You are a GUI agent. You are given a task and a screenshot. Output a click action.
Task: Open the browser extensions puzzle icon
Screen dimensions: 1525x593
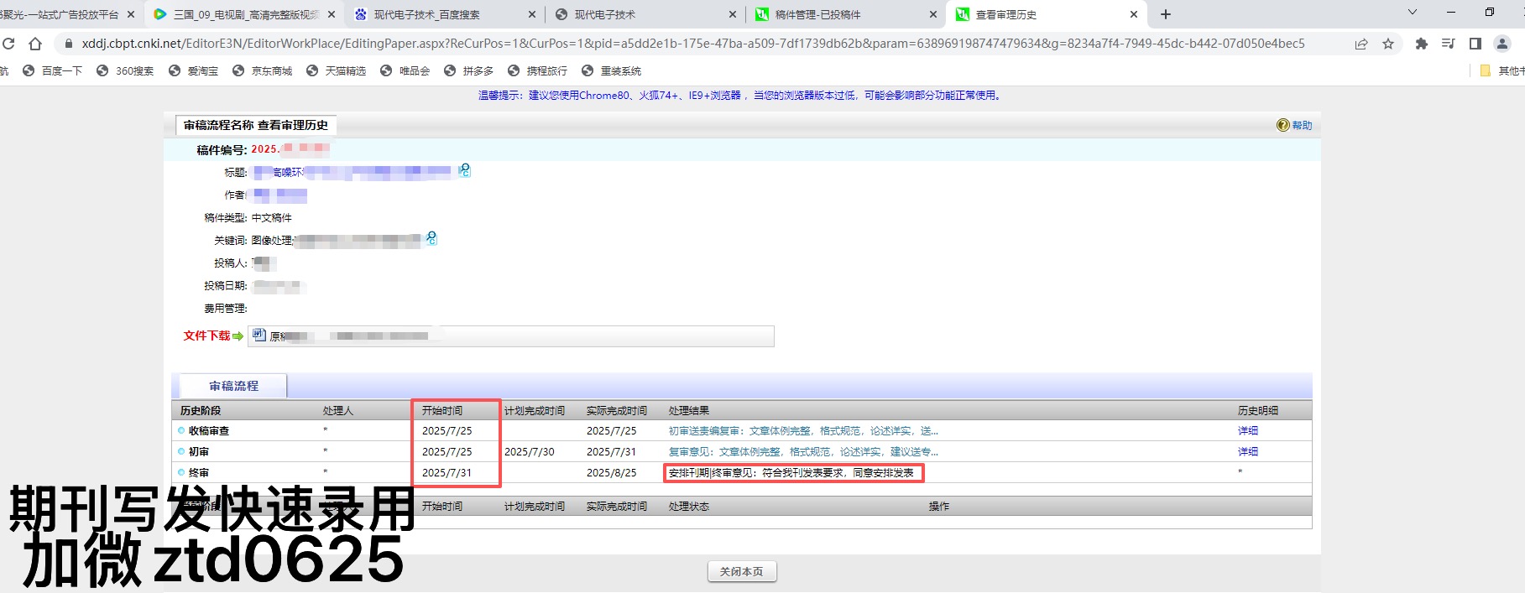point(1421,44)
